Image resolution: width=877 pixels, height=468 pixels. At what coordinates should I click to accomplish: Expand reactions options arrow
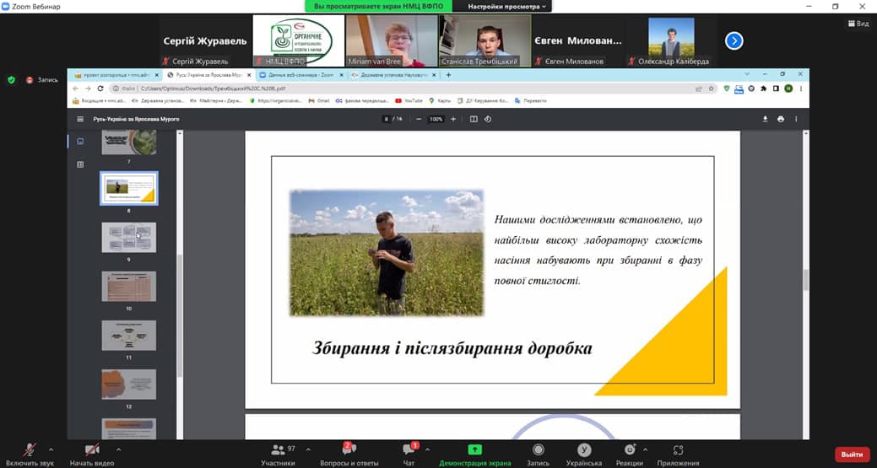point(645,449)
